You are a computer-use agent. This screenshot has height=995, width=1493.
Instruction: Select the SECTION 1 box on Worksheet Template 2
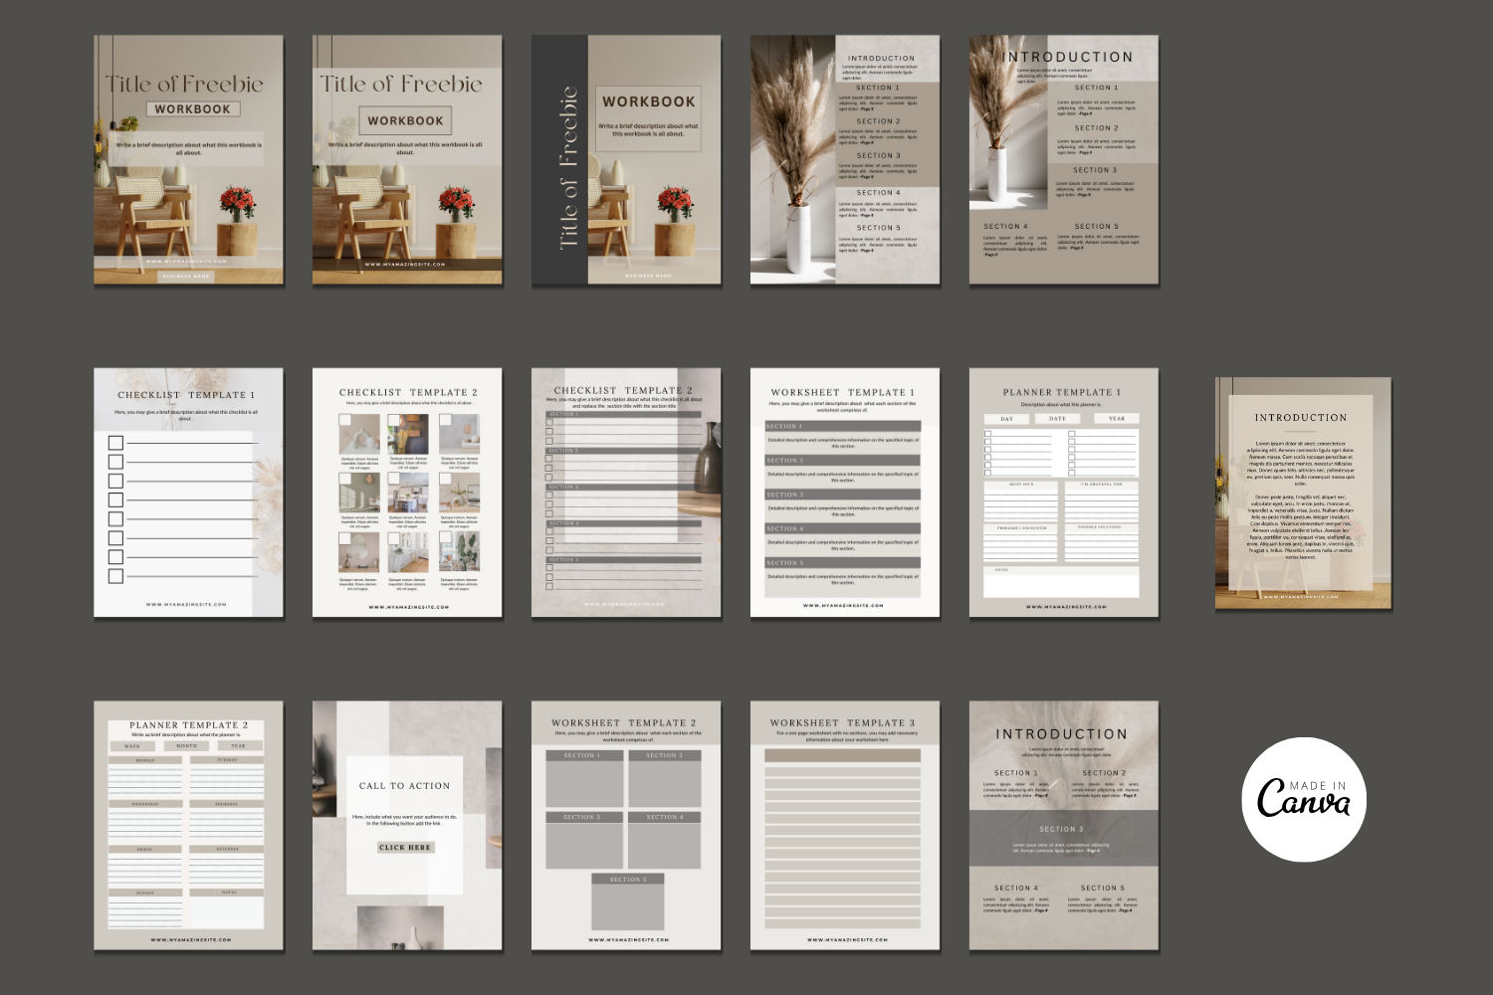click(585, 778)
